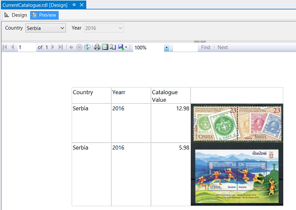This screenshot has height=210, width=296.
Task: Click the Find link
Action: (x=206, y=47)
